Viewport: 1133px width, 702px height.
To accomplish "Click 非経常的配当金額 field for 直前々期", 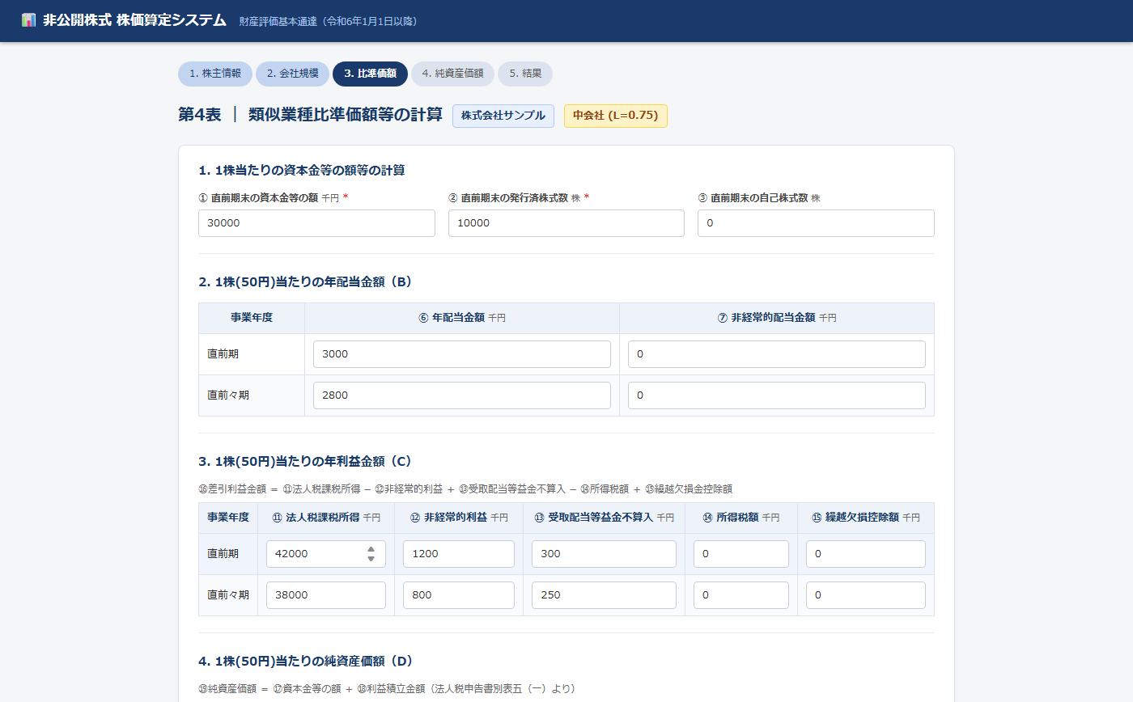I will point(777,395).
